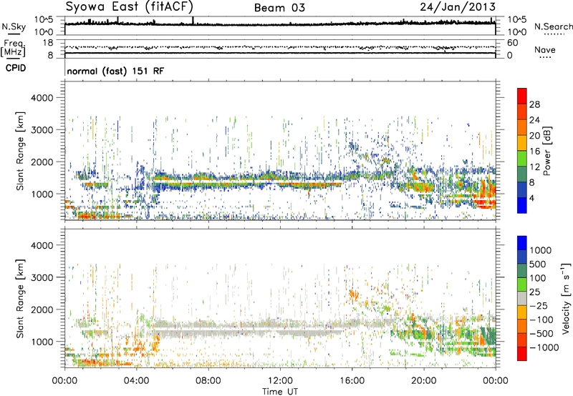
Task: Click the "60" Nave tick label
Action: [513, 43]
